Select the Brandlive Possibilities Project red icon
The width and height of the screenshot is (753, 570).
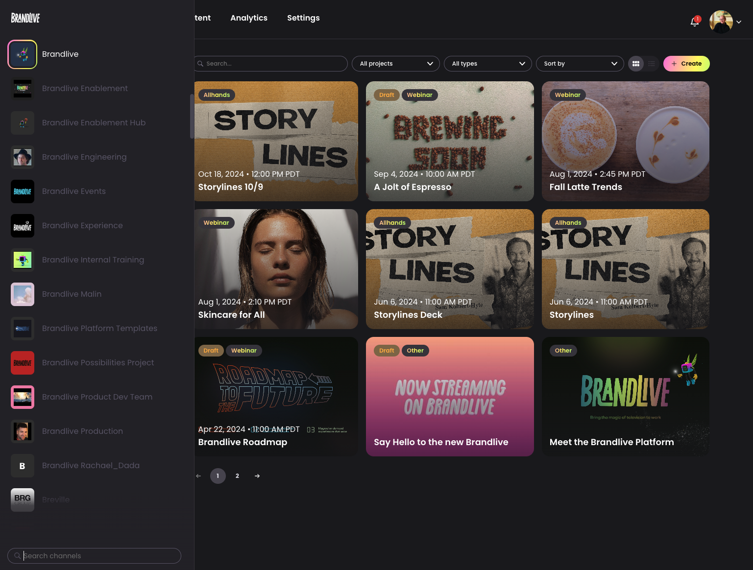pos(23,363)
